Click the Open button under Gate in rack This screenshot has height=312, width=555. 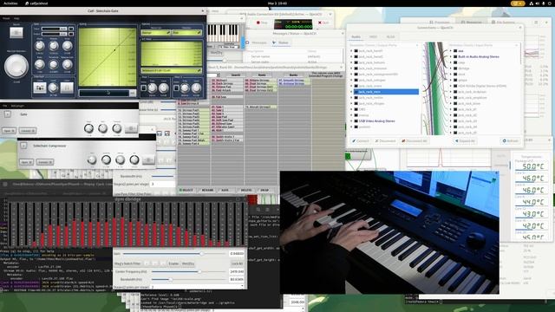(9, 131)
